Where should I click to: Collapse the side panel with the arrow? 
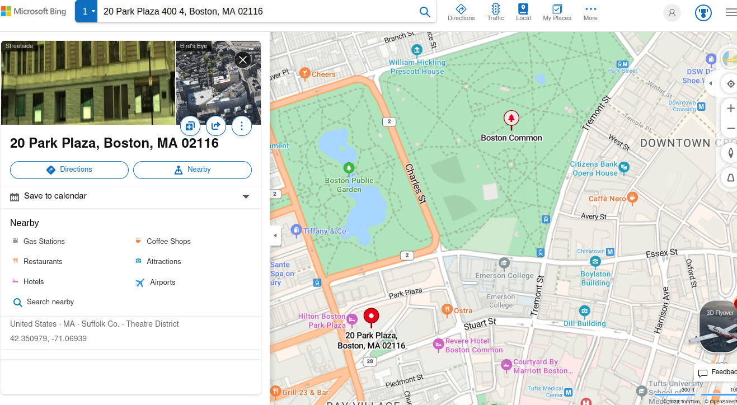coord(275,236)
